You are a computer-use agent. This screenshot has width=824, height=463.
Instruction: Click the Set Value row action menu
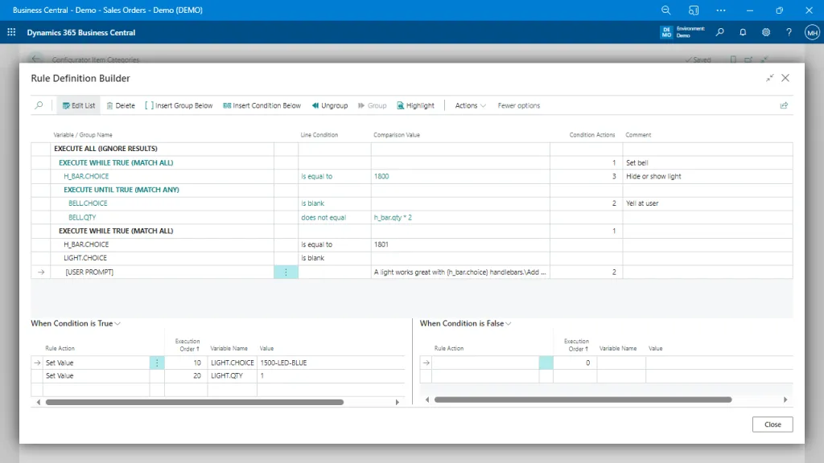point(158,363)
